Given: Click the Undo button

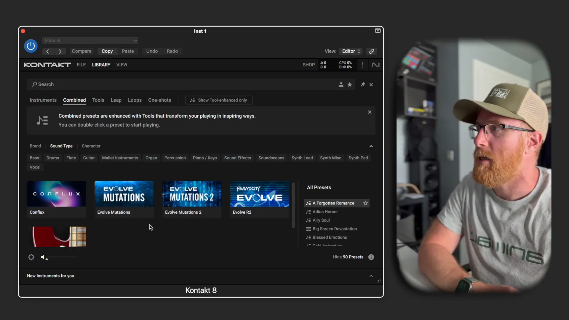Looking at the screenshot, I should pyautogui.click(x=152, y=51).
